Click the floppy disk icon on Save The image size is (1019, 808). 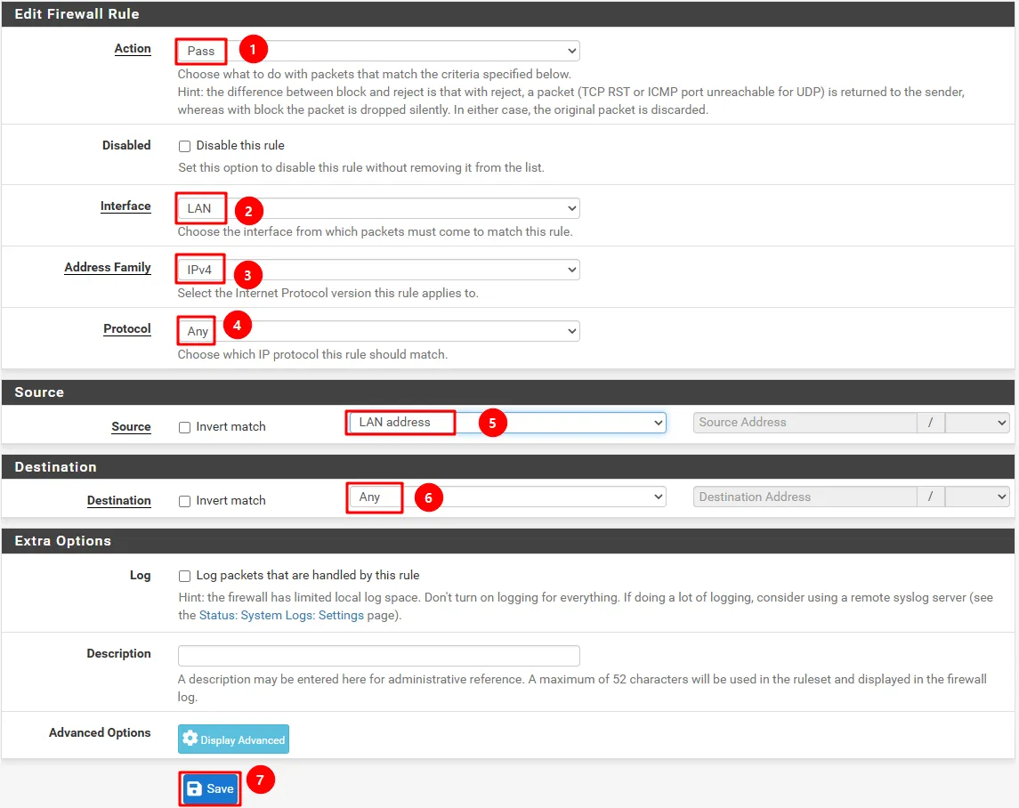[194, 788]
